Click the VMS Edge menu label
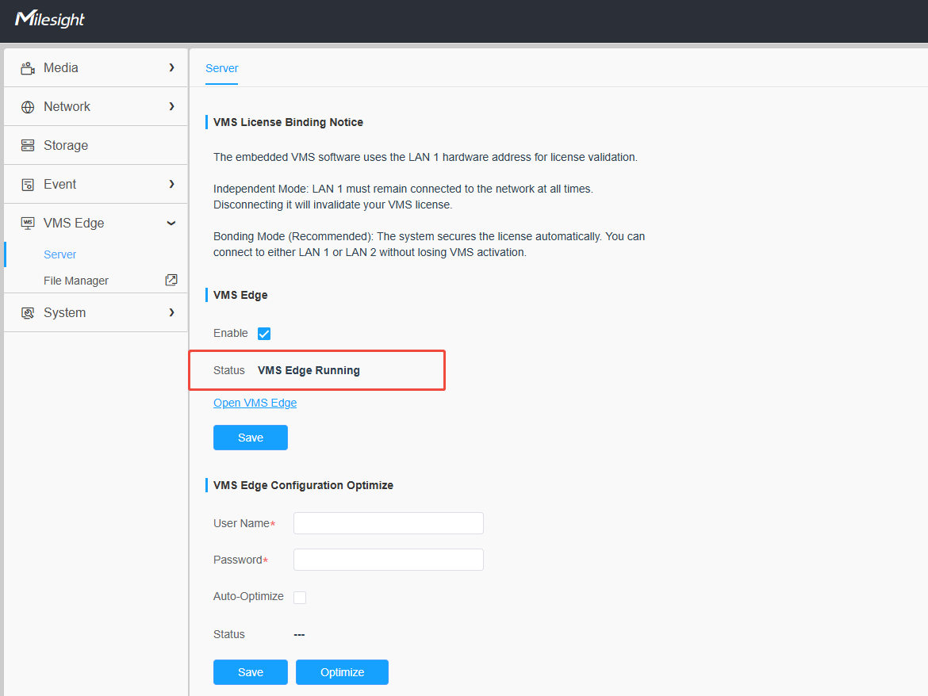Viewport: 928px width, 696px height. 74,223
